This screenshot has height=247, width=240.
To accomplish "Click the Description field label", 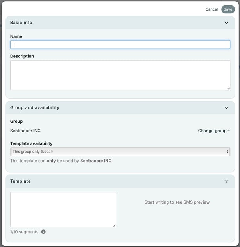I will pos(22,56).
